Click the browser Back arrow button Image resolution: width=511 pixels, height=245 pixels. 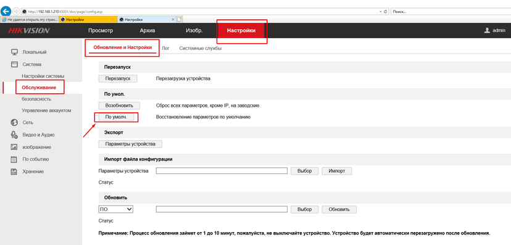(6, 11)
